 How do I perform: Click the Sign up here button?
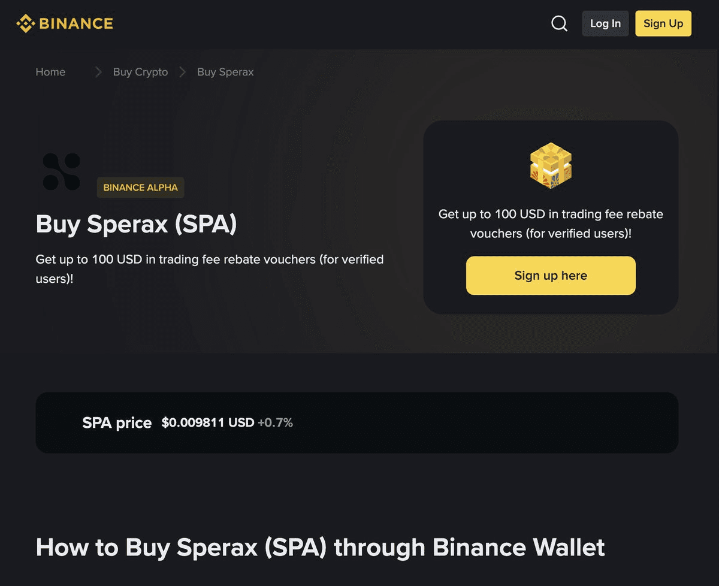[x=551, y=276]
